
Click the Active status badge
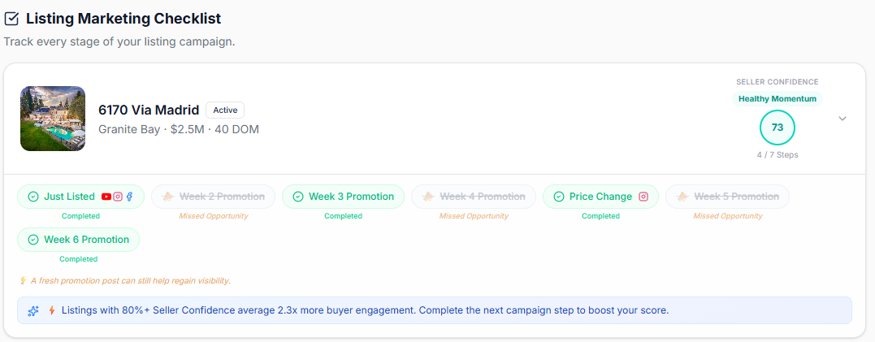point(225,110)
